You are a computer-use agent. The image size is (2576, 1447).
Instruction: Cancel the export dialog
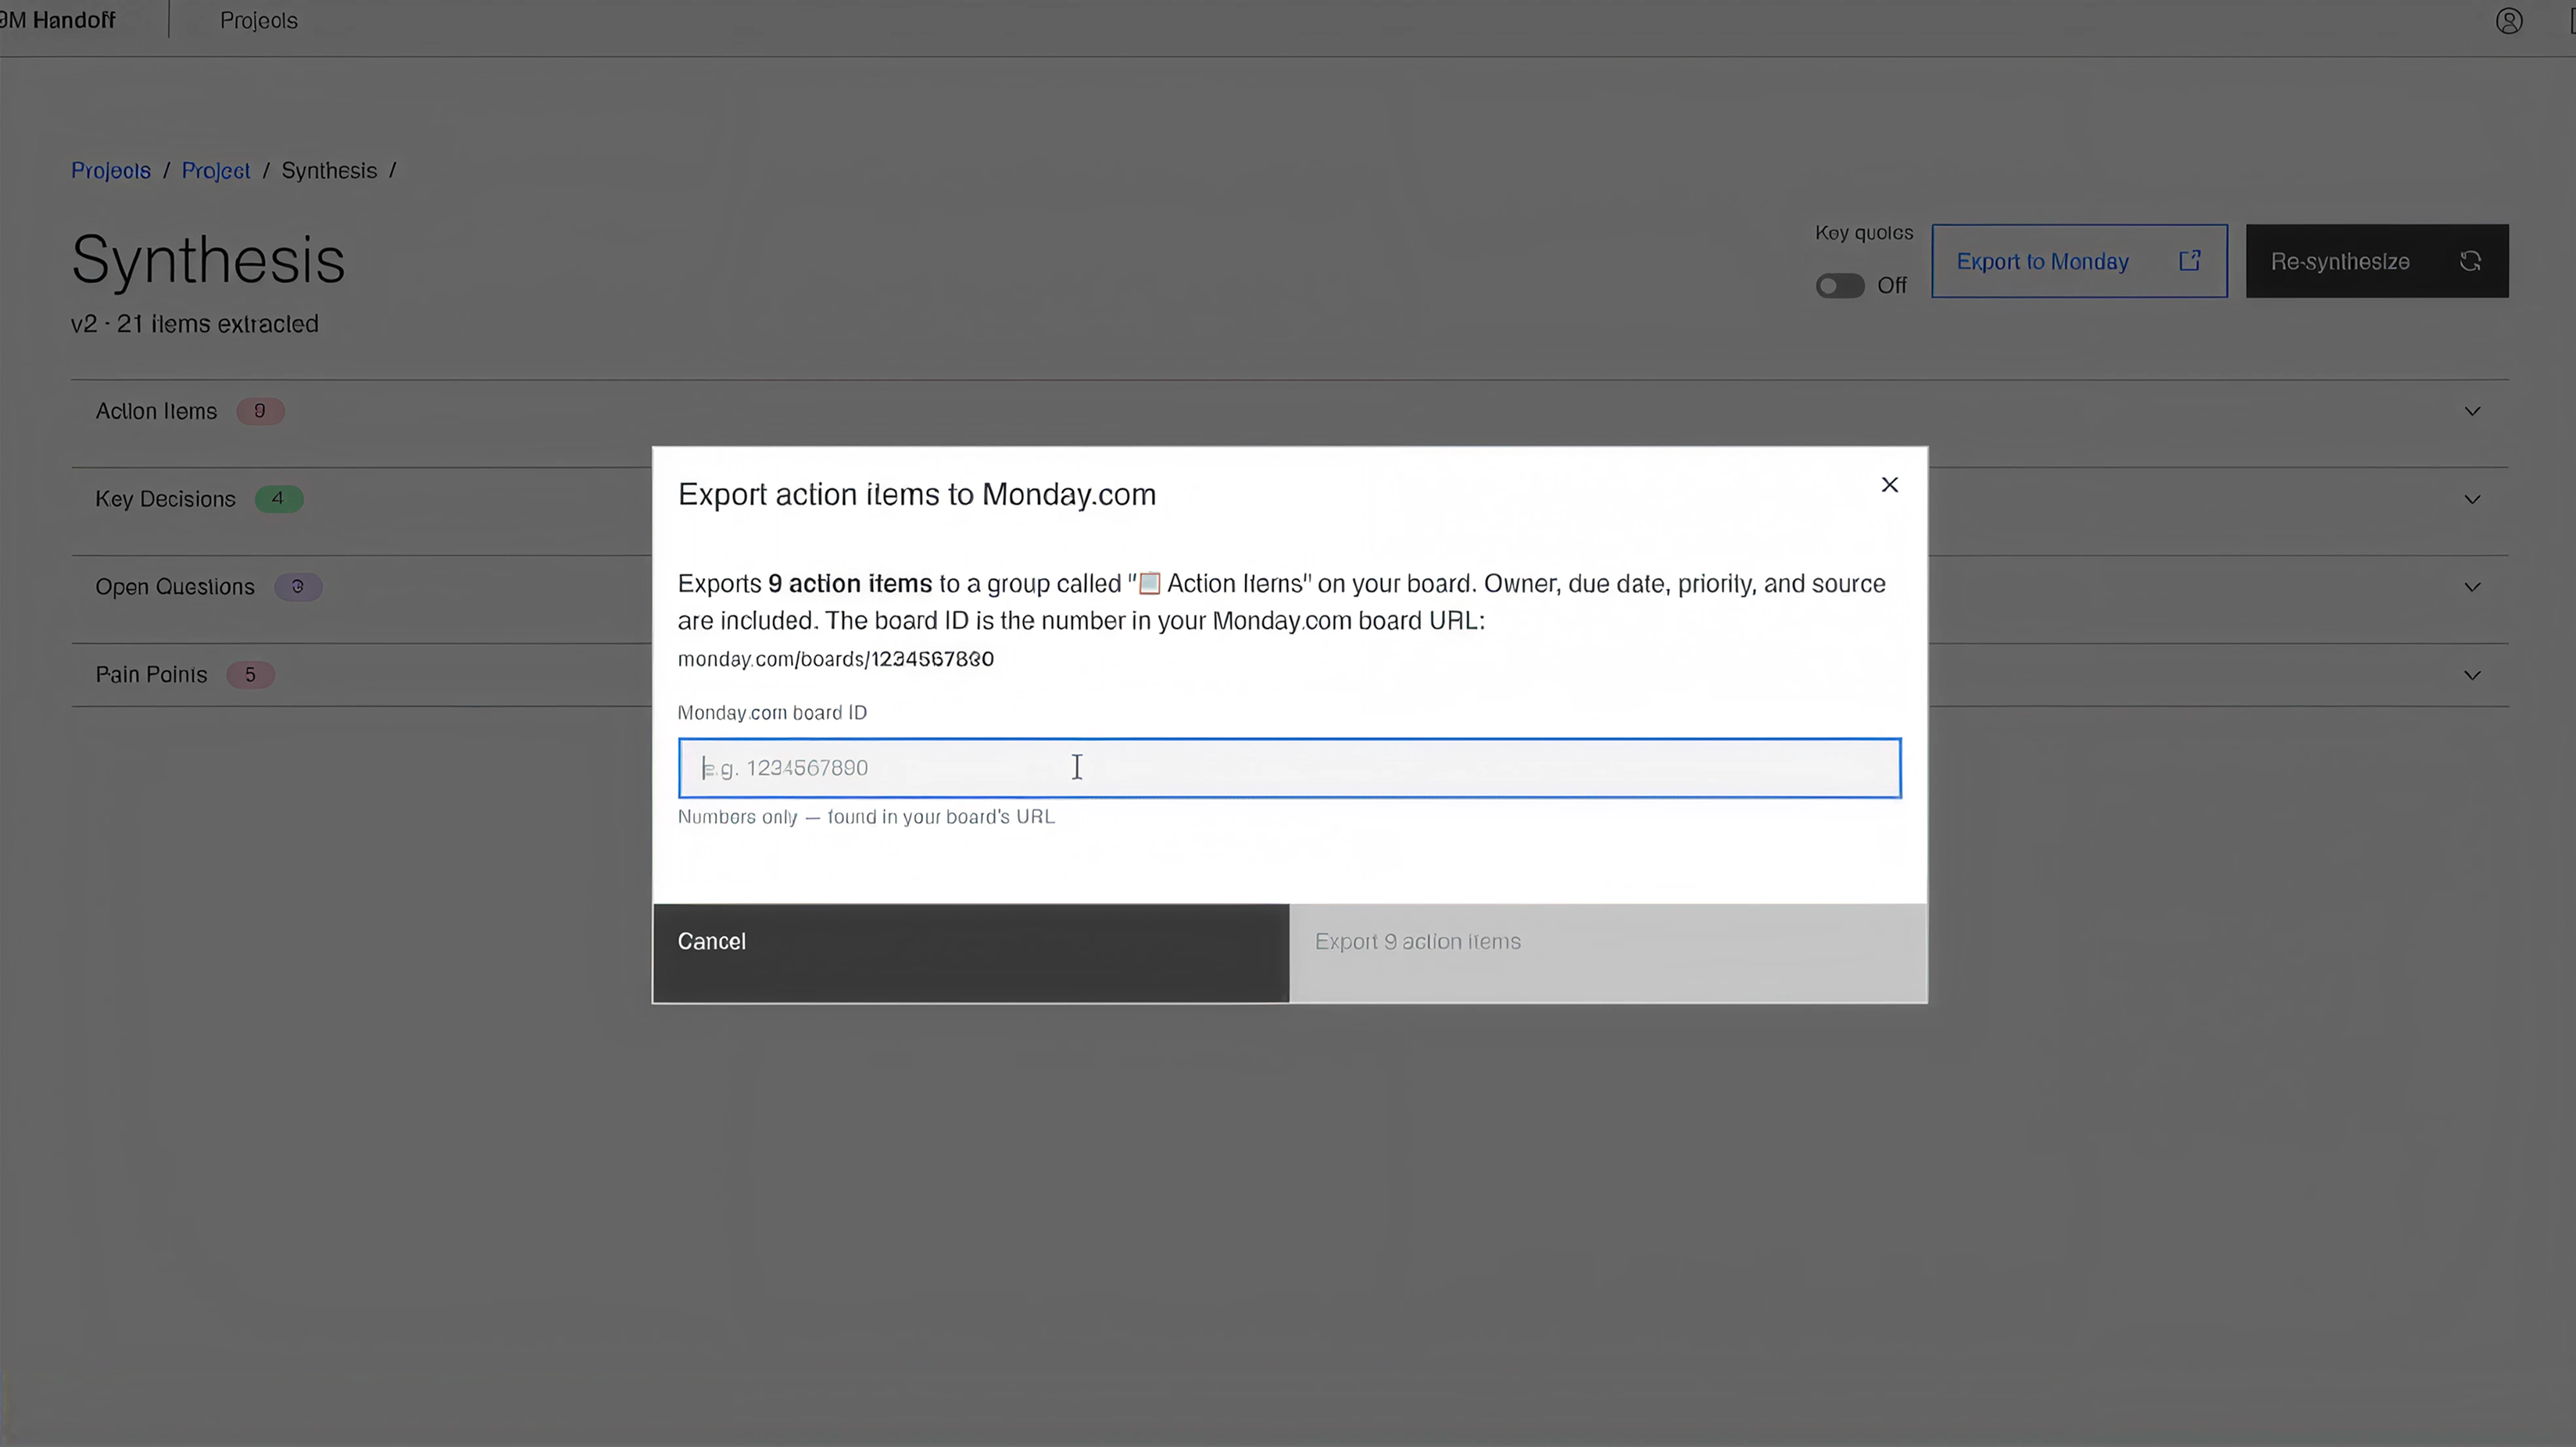[x=970, y=953]
